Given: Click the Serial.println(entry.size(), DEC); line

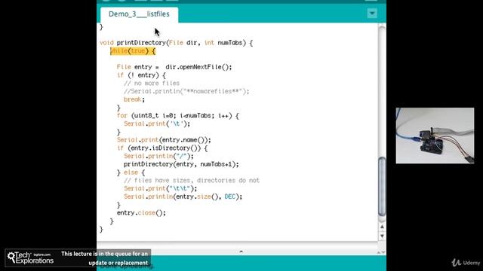Looking at the screenshot, I should (183, 196).
